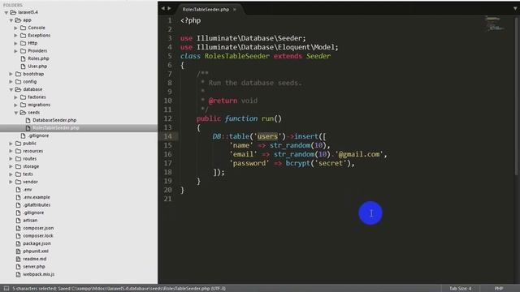
Task: Close the RolesTableSeeder.php tab
Action: coord(235,10)
